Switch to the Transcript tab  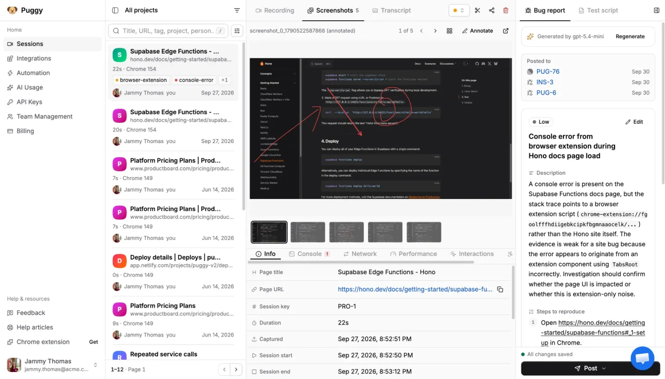(392, 10)
